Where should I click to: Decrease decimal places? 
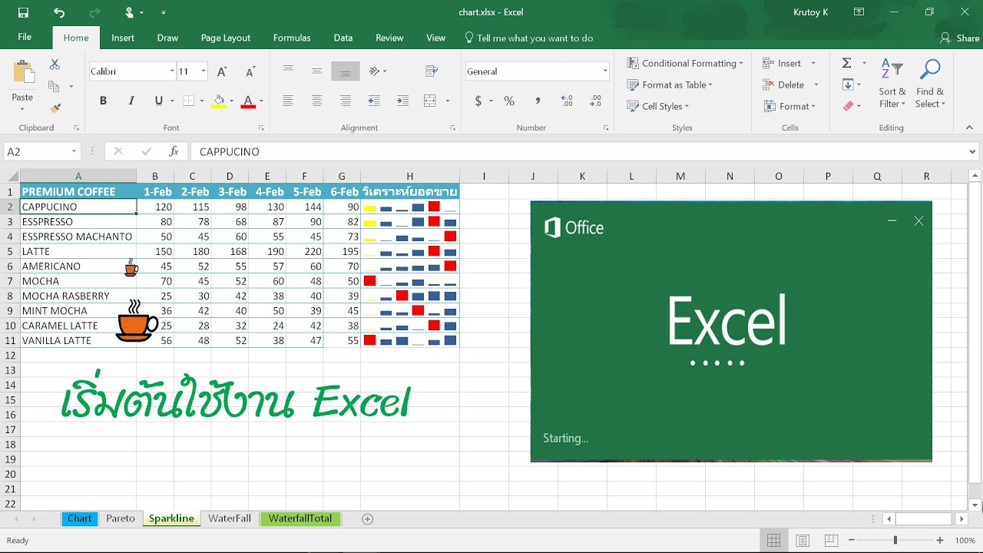[x=594, y=101]
